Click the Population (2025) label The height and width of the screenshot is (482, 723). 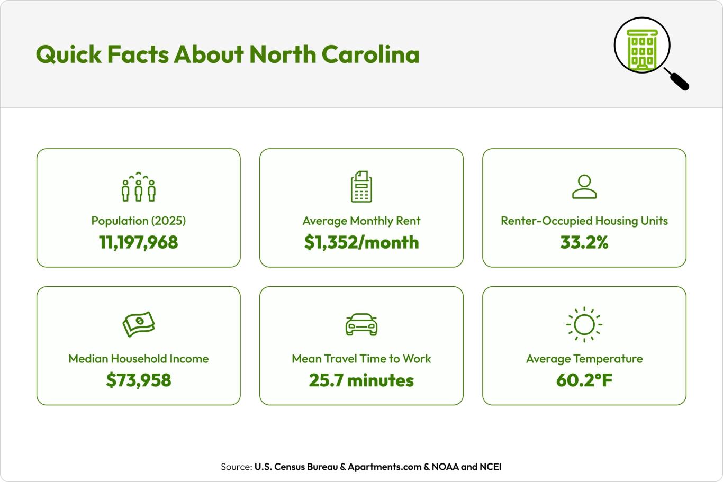coord(139,221)
